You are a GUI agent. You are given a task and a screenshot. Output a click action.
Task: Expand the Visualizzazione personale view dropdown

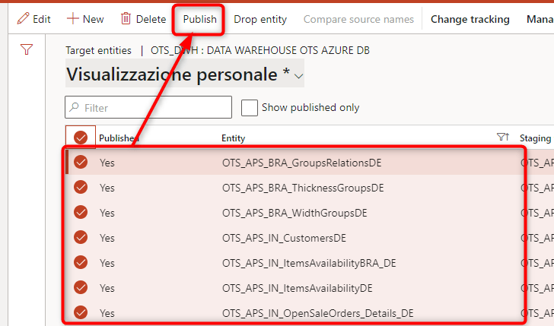tap(299, 75)
